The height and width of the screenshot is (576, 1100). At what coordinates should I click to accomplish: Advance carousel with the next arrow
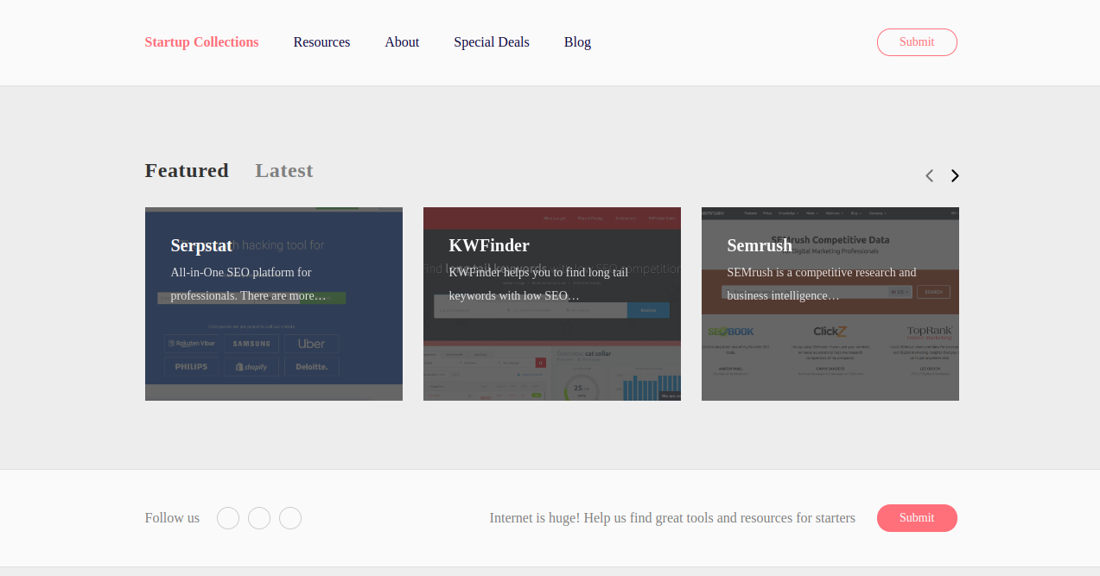coord(955,175)
